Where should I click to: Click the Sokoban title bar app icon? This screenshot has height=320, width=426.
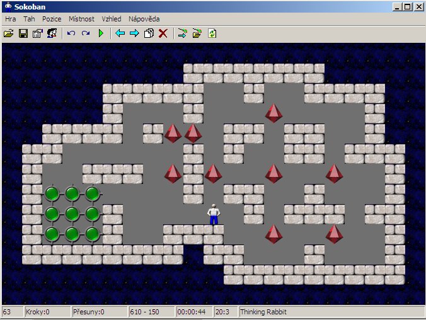pyautogui.click(x=8, y=6)
